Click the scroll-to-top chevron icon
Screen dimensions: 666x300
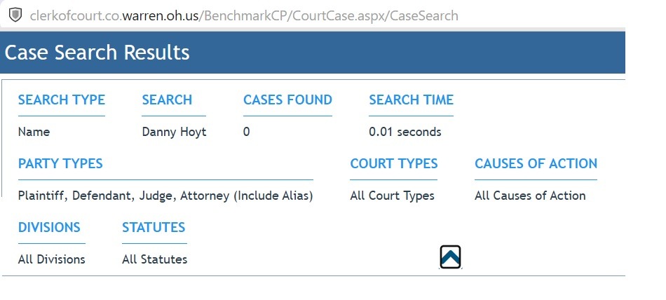pos(450,257)
